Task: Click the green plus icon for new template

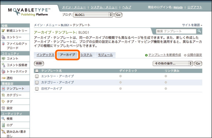Action: click(x=146, y=55)
